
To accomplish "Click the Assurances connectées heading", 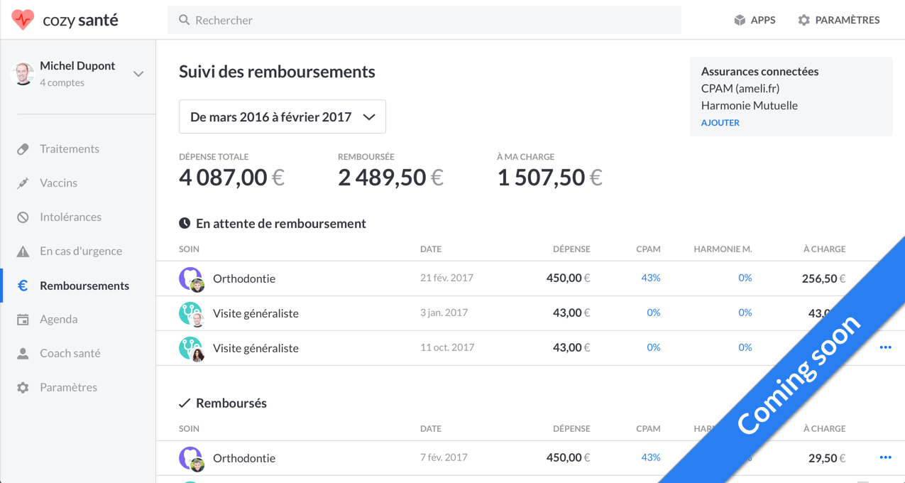I will (759, 72).
